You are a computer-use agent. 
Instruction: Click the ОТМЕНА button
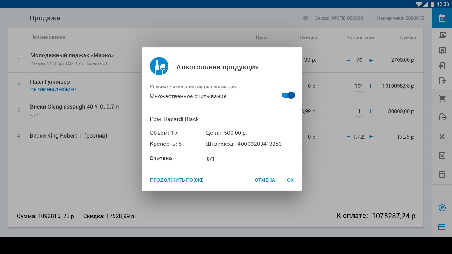click(x=265, y=180)
